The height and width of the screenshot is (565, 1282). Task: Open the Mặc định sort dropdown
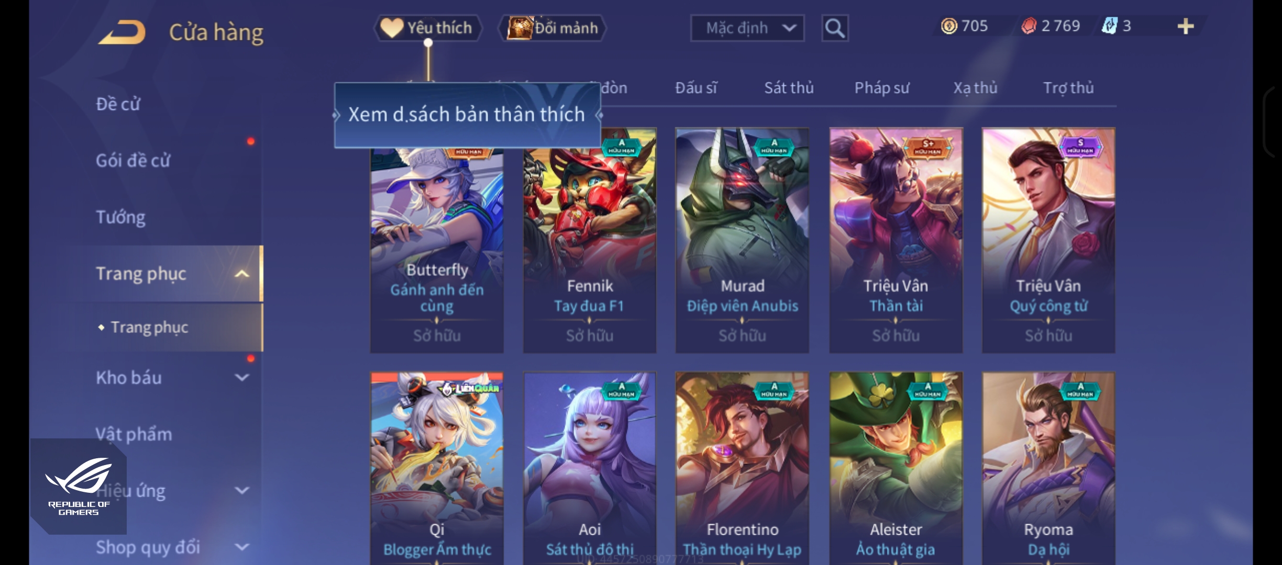click(747, 28)
